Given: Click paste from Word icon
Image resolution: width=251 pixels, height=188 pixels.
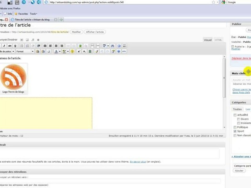Looking at the screenshot, I should pos(43,51).
